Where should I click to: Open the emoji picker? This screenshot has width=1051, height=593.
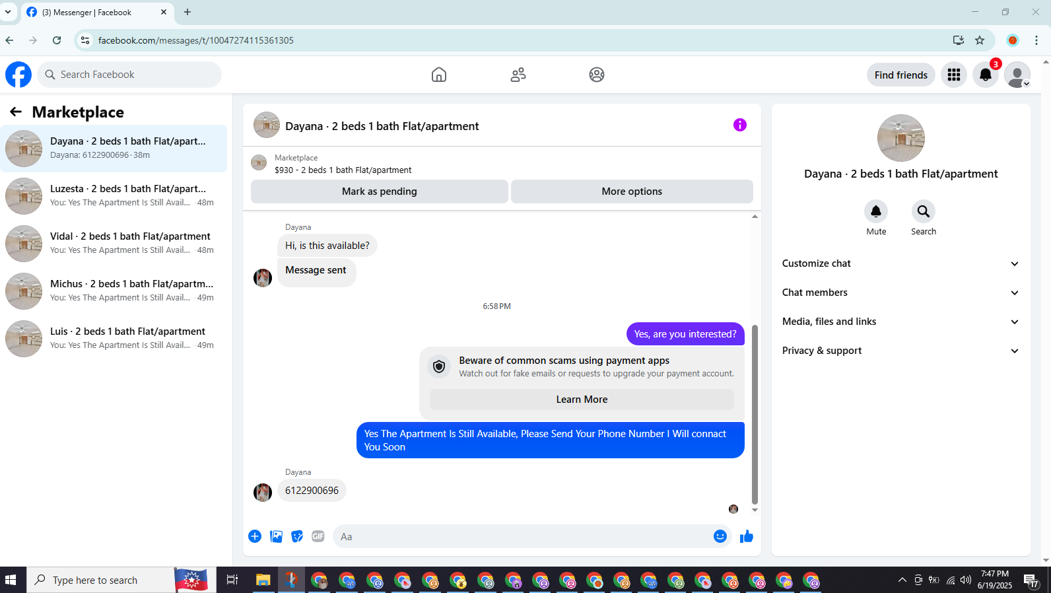(720, 536)
